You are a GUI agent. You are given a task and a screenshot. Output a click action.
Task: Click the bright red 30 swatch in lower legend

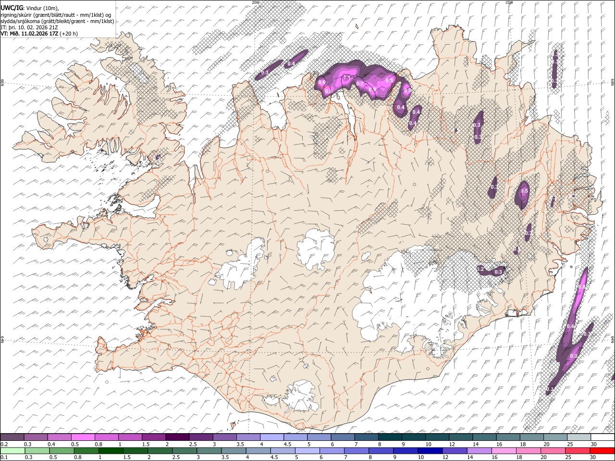pyautogui.click(x=602, y=451)
